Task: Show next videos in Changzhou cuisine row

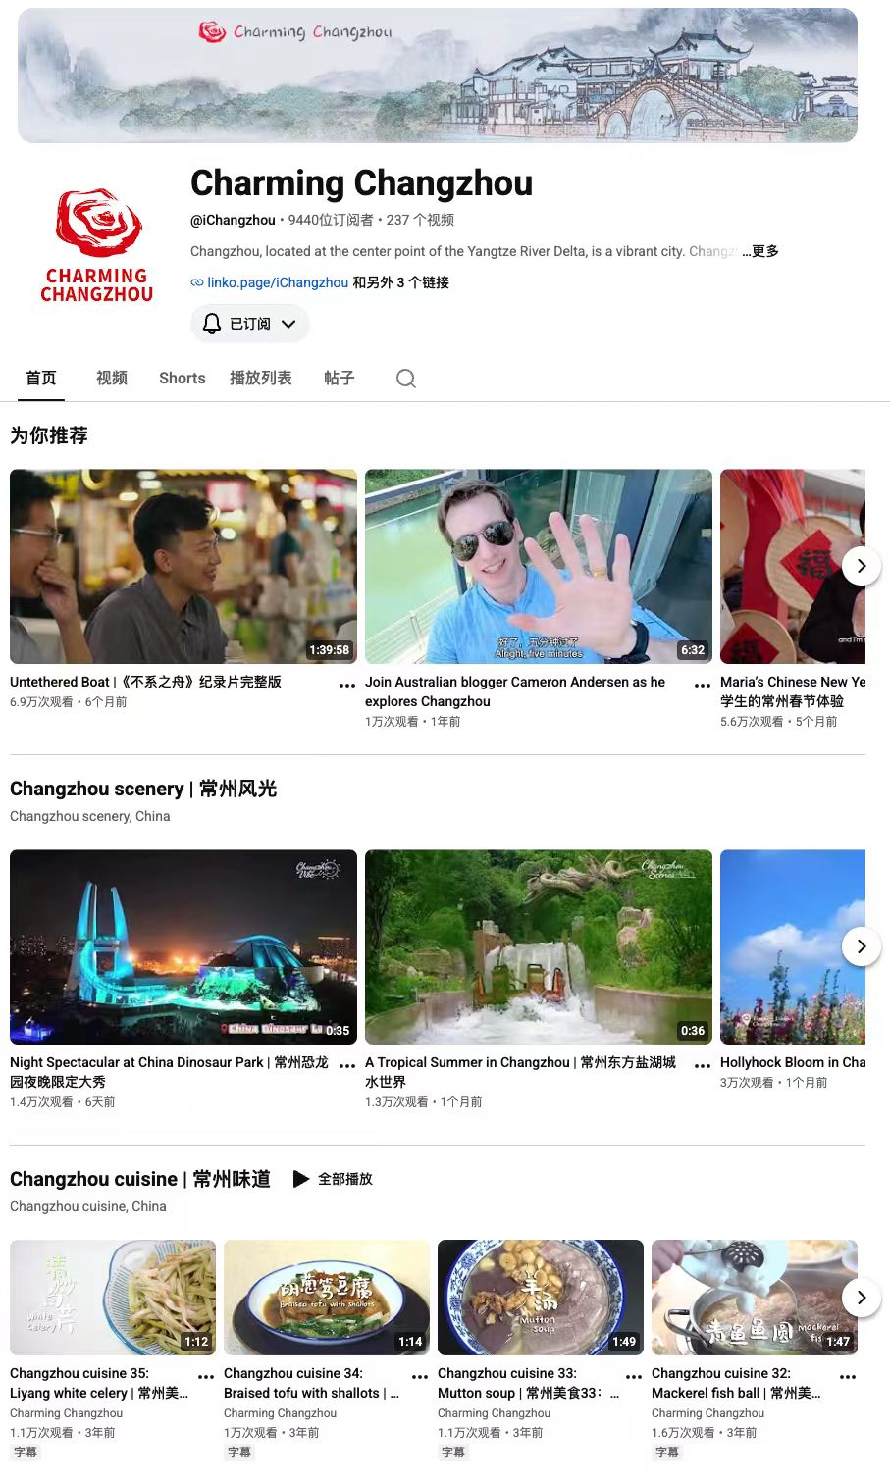Action: (x=862, y=1298)
